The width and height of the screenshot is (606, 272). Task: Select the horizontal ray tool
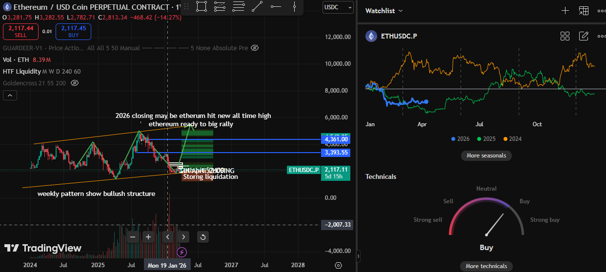click(276, 7)
